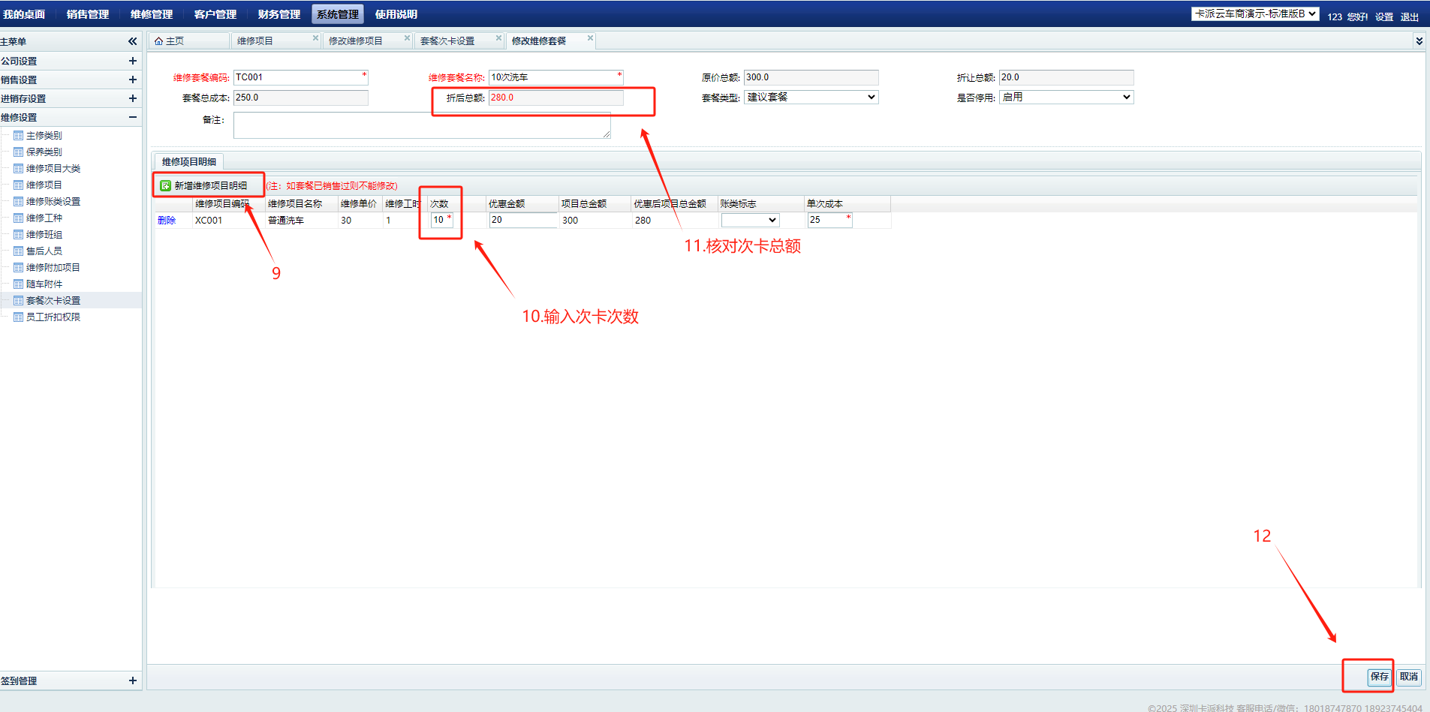
Task: Collapse the 维修设置 section
Action: point(132,117)
